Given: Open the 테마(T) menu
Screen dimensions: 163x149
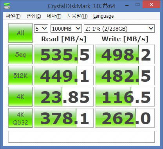Looking at the screenshot, I should point(54,16).
